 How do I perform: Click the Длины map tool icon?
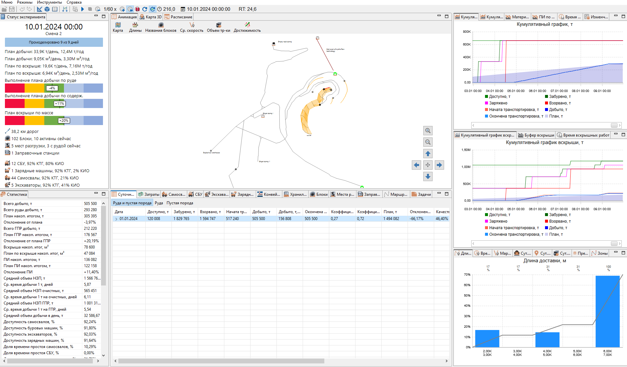coord(135,28)
